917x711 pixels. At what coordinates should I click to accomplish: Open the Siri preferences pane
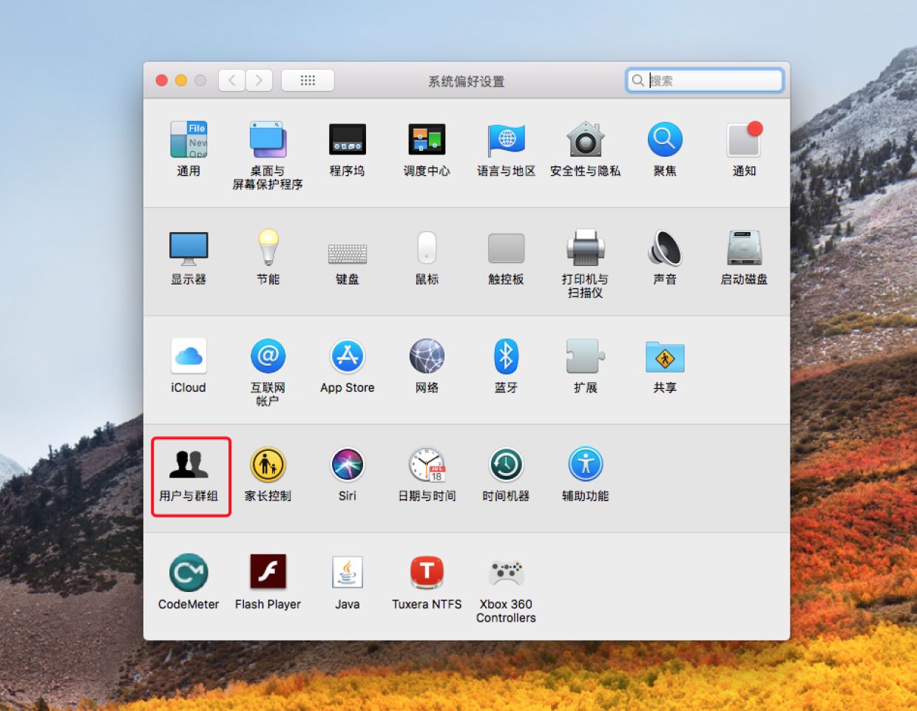tap(348, 474)
